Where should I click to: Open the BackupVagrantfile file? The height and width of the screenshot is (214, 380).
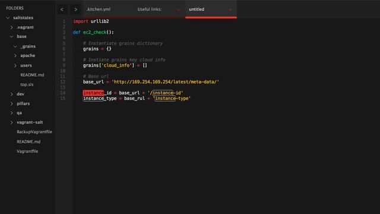point(34,132)
